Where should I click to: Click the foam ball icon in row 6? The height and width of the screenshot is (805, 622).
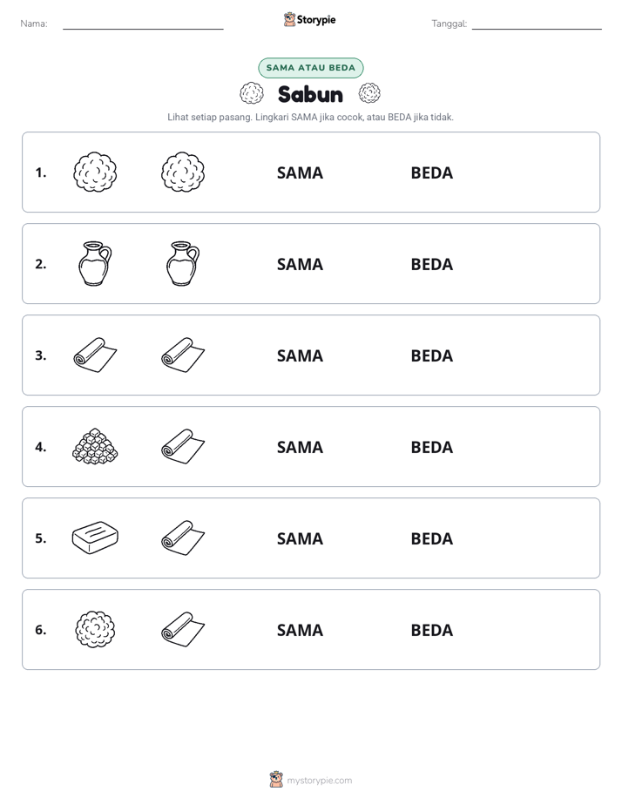95,629
